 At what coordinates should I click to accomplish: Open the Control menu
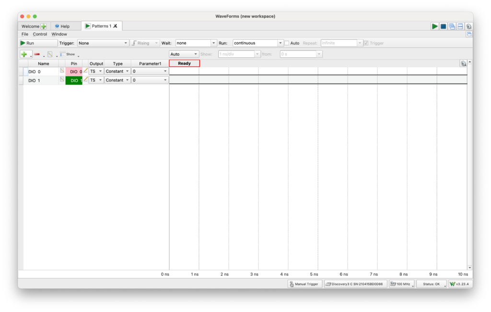[40, 35]
